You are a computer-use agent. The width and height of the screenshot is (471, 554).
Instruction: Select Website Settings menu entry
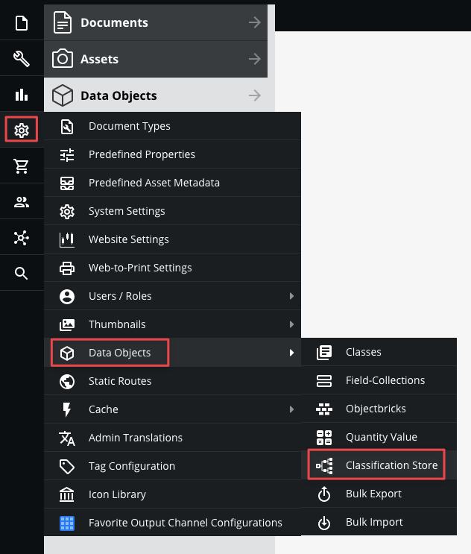(x=172, y=239)
